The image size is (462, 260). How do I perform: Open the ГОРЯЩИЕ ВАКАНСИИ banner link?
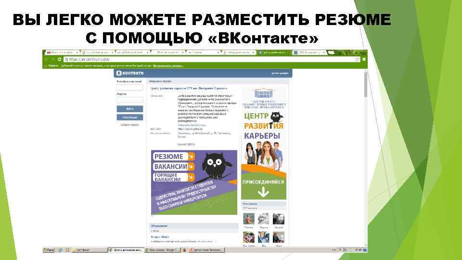[x=174, y=177]
